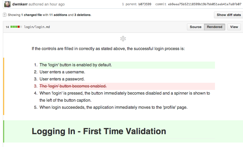Click the View file button

point(234,27)
